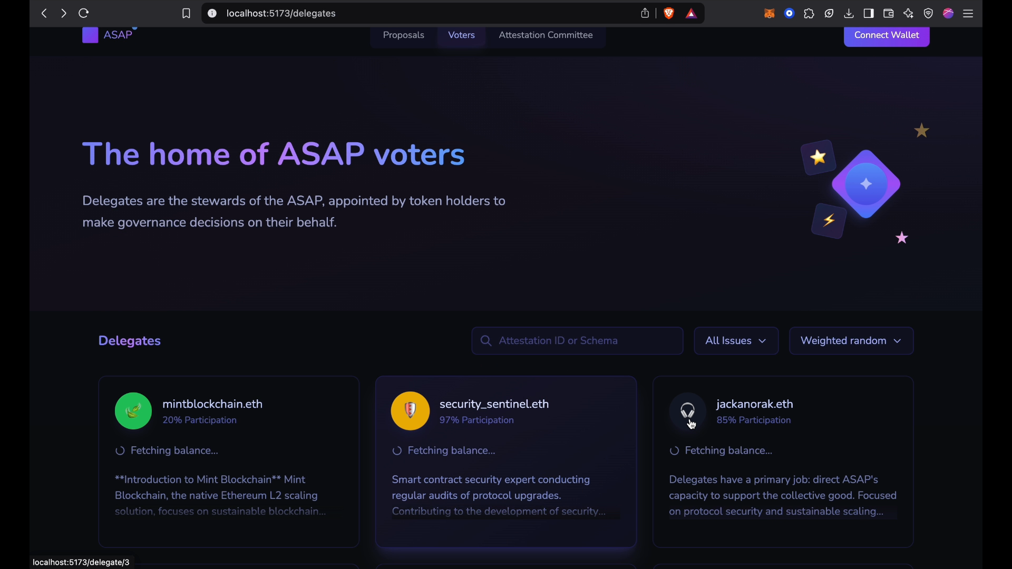
Task: Open the browser hamburger menu
Action: (x=968, y=14)
